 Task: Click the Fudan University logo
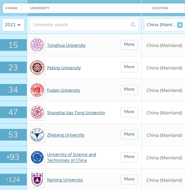pyautogui.click(x=37, y=90)
